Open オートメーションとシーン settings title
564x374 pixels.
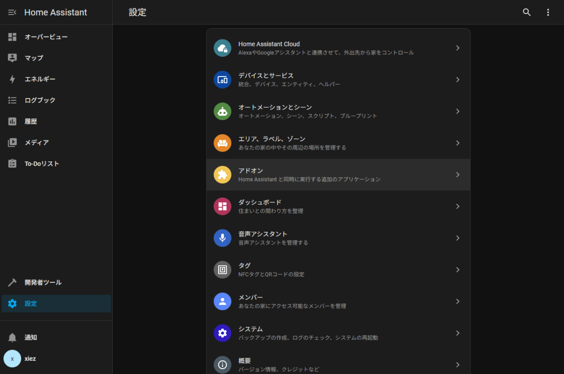tap(275, 107)
